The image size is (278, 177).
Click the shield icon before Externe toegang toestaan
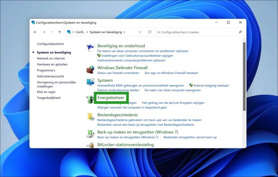pos(191,85)
